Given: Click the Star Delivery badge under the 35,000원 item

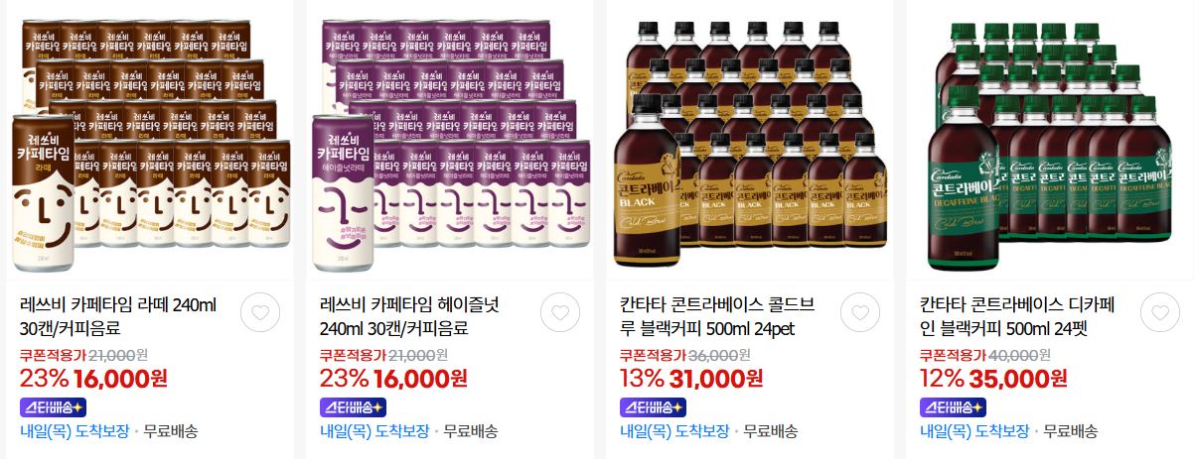Looking at the screenshot, I should 953,406.
